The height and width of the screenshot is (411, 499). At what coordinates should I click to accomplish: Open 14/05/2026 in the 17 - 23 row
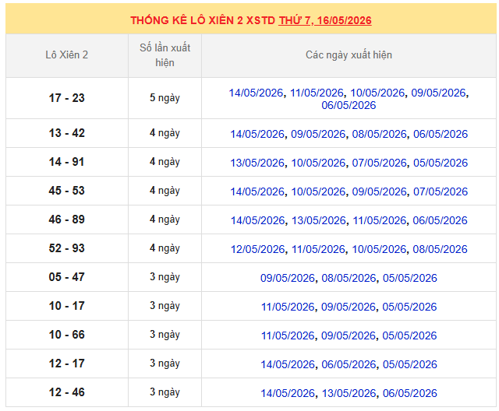(x=256, y=93)
